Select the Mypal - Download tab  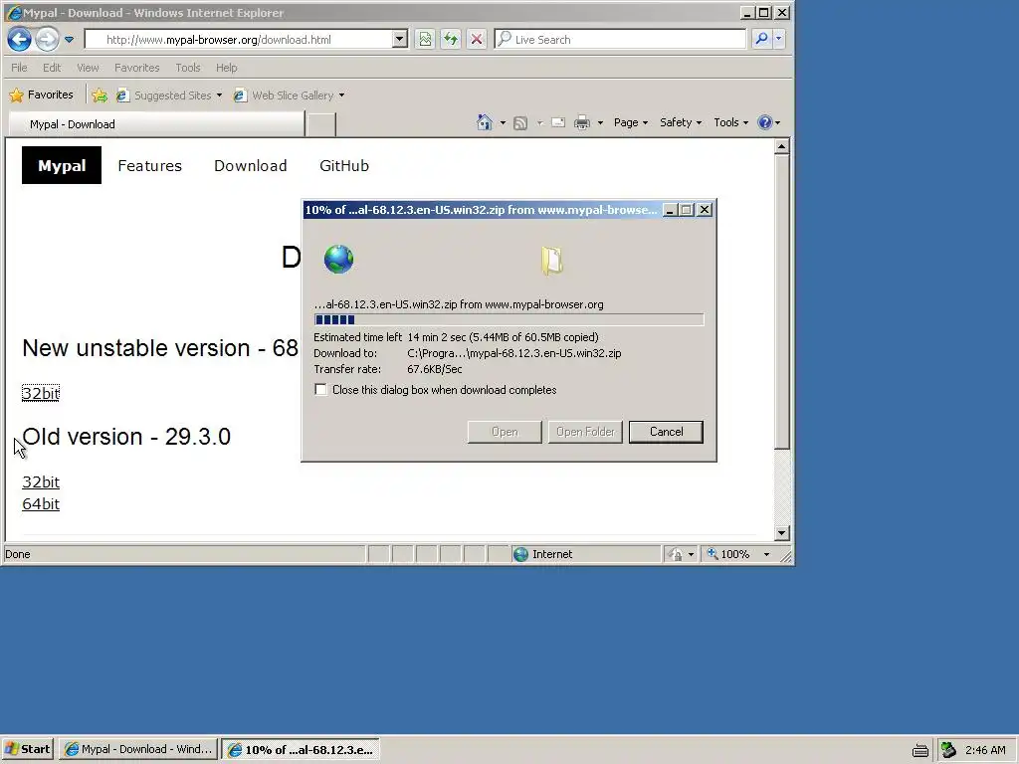coord(156,124)
